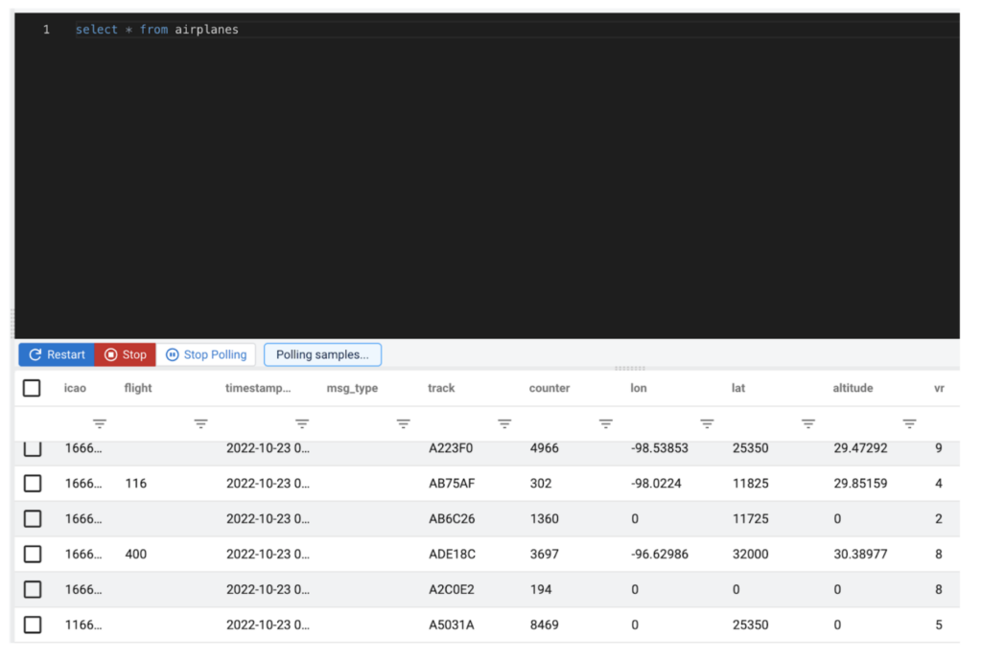Image resolution: width=982 pixels, height=659 pixels.
Task: Toggle the select-all checkbox in the grid header
Action: 32,388
